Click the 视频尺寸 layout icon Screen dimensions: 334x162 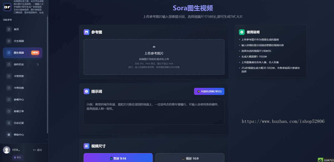click(x=87, y=146)
